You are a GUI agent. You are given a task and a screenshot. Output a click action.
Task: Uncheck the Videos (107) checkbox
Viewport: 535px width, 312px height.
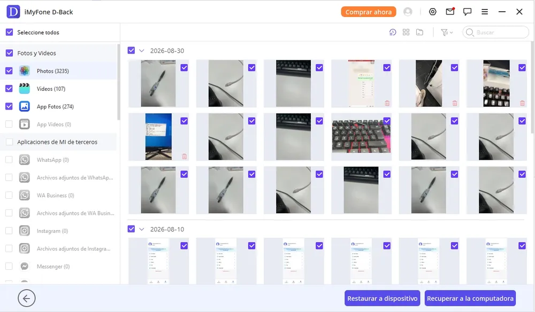point(9,89)
